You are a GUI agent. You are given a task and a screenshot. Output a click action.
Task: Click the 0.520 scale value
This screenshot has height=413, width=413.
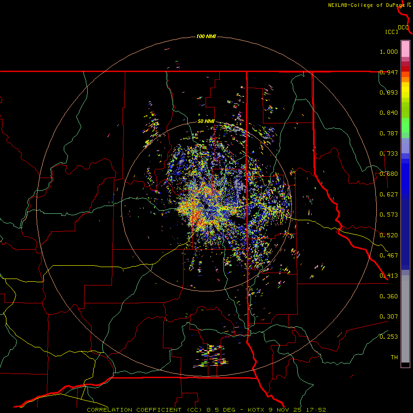pyautogui.click(x=389, y=235)
